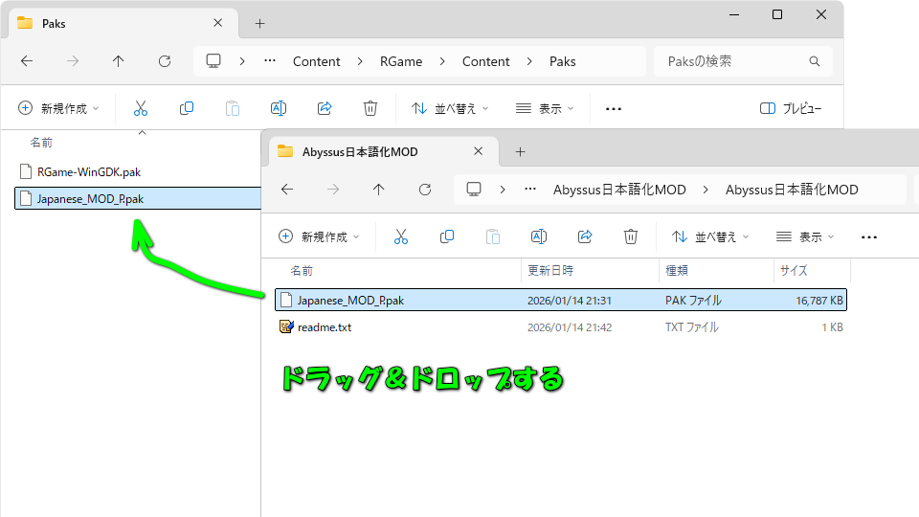Viewport: 919px width, 517px height.
Task: Click Forward arrow in Paks window
Action: [73, 61]
